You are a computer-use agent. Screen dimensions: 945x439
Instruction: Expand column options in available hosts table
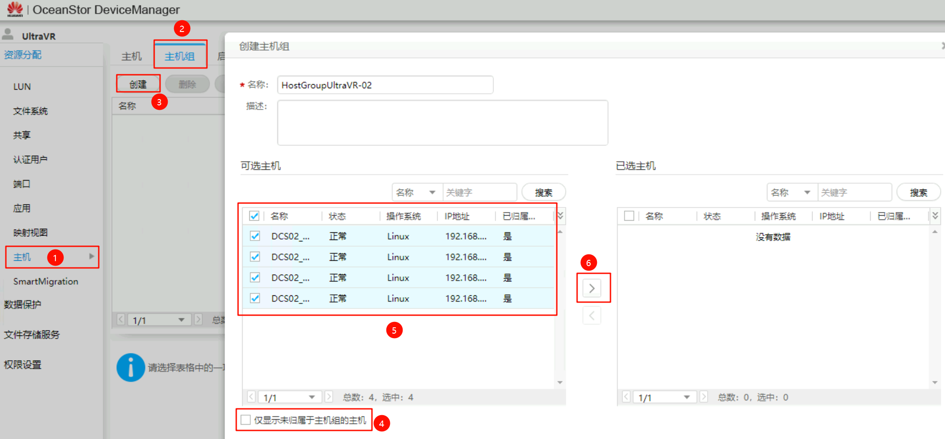(x=560, y=216)
